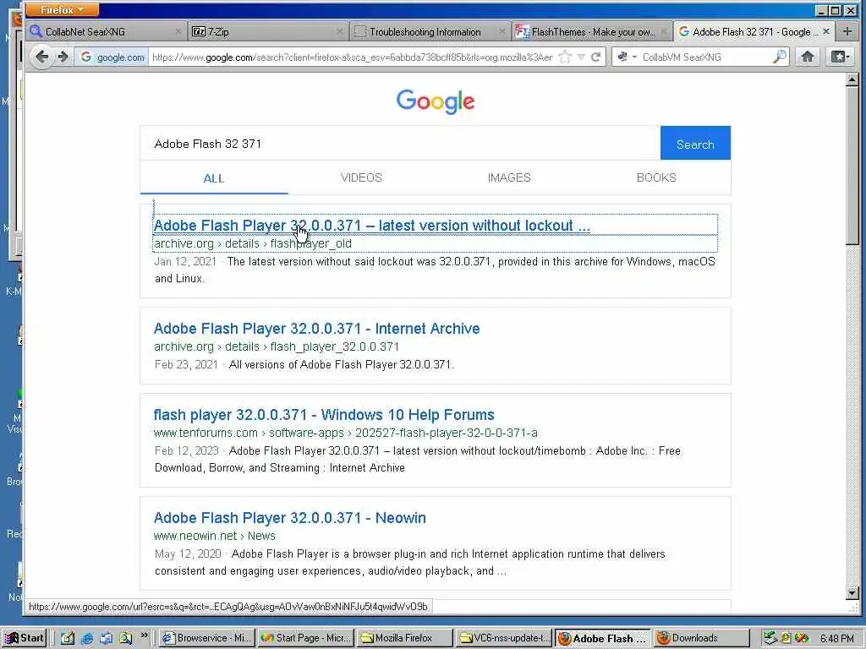Switch to Mozilla Firefox folder taskbar button

(x=403, y=638)
